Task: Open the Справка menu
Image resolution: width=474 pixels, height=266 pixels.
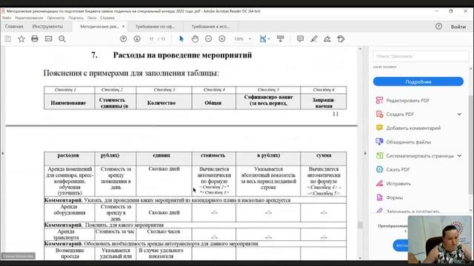Action: coord(107,18)
